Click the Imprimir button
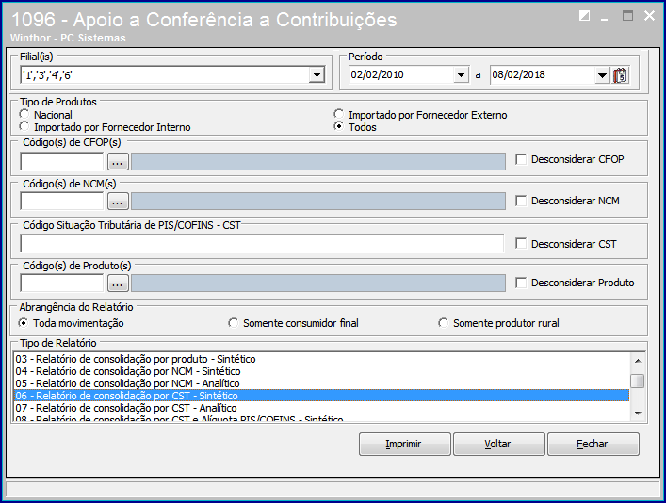Image resolution: width=666 pixels, height=503 pixels. tap(404, 444)
